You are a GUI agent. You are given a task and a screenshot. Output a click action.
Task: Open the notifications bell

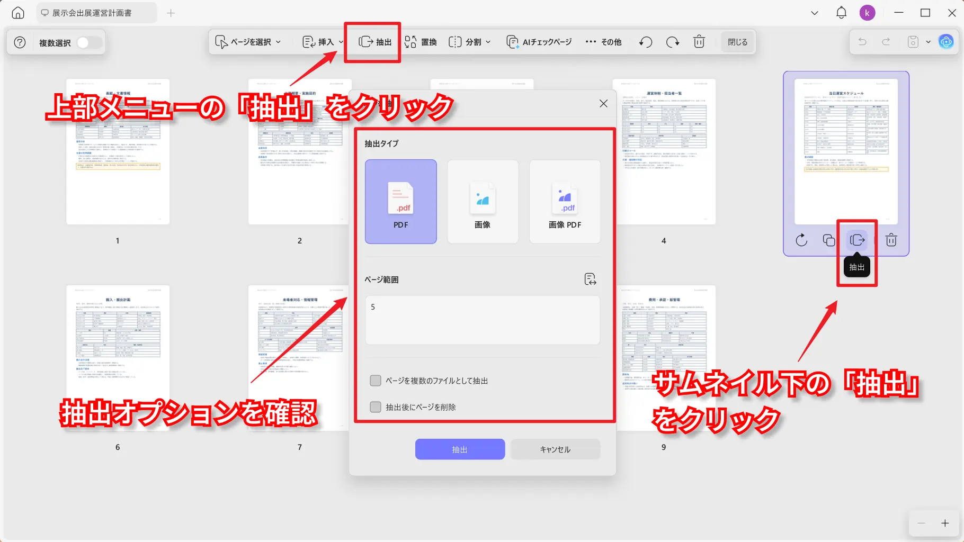pos(841,13)
